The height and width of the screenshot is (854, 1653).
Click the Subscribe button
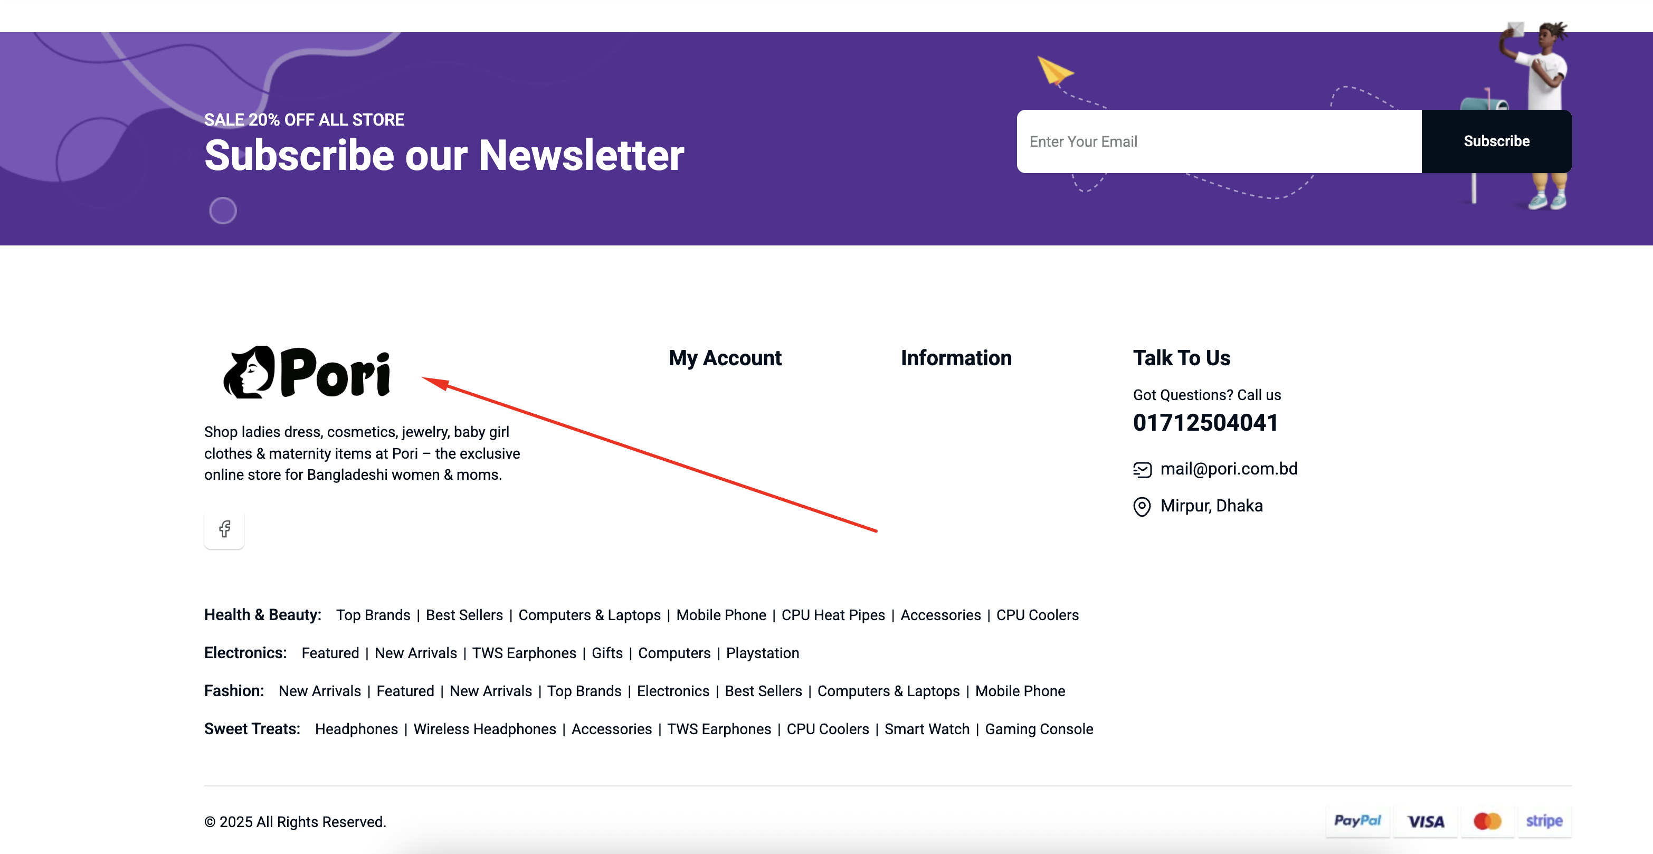(1496, 141)
